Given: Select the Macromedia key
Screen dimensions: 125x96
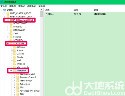Looking at the screenshot, I should tap(23, 67).
